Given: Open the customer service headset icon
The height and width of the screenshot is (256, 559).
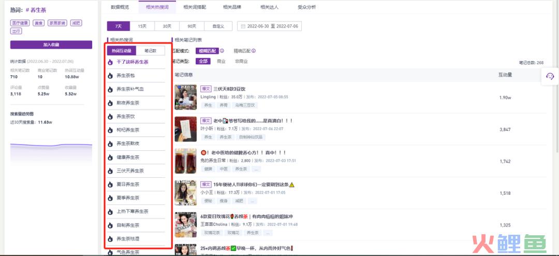Looking at the screenshot, I should click(550, 76).
